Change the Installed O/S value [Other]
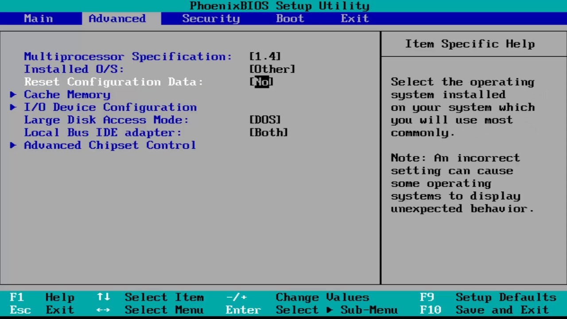Image resolution: width=567 pixels, height=319 pixels. (x=272, y=69)
